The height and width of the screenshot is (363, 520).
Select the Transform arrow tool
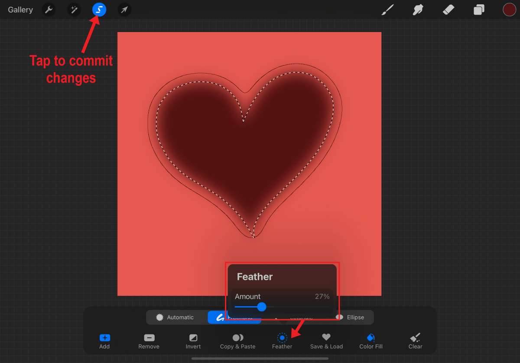[x=124, y=10]
